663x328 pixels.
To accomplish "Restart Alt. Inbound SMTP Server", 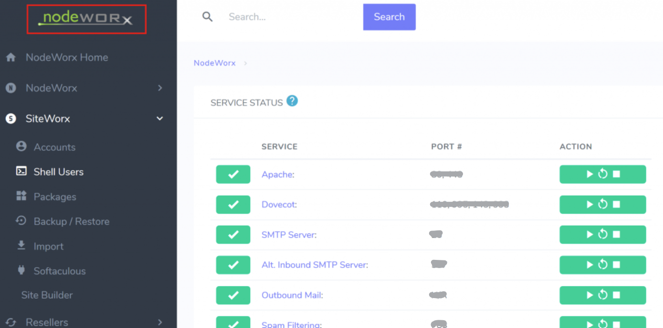I will pos(603,265).
